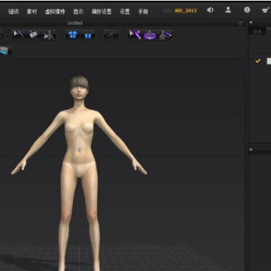Click the grey avatar torso tool icon
Screen dimensions: 271x271
point(49,35)
